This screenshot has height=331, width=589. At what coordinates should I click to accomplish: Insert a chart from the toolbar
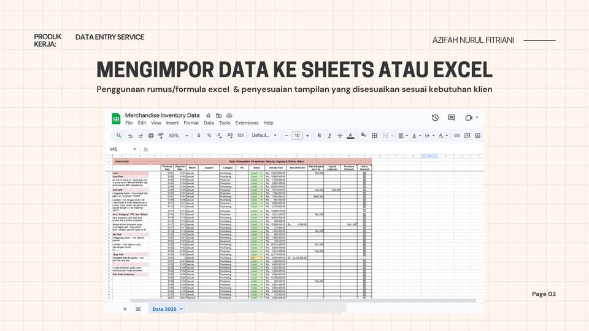pos(478,135)
